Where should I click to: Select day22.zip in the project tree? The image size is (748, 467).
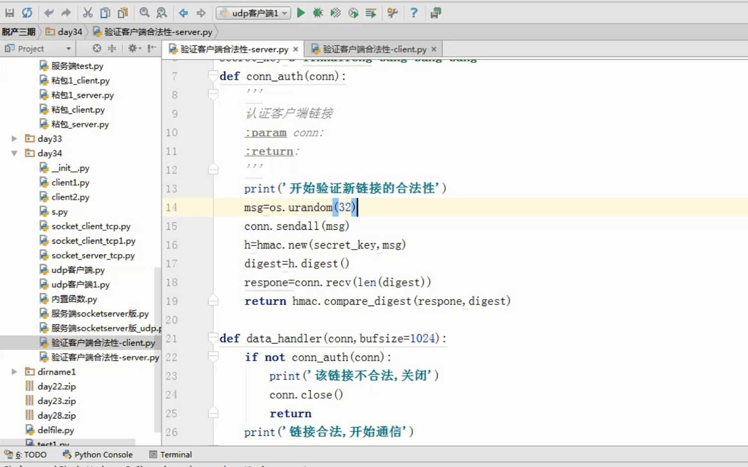click(x=51, y=386)
